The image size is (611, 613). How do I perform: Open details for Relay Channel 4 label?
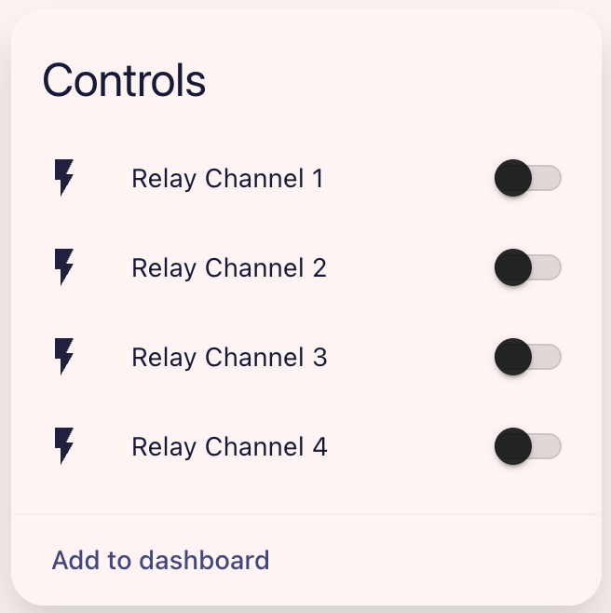point(229,446)
